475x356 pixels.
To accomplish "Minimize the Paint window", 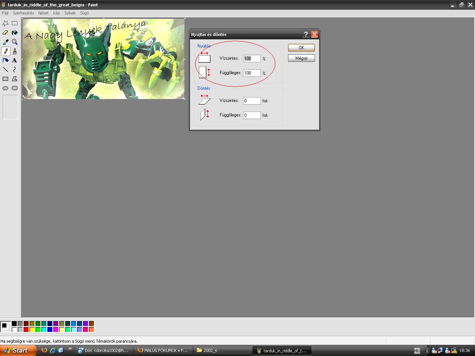I will click(453, 5).
